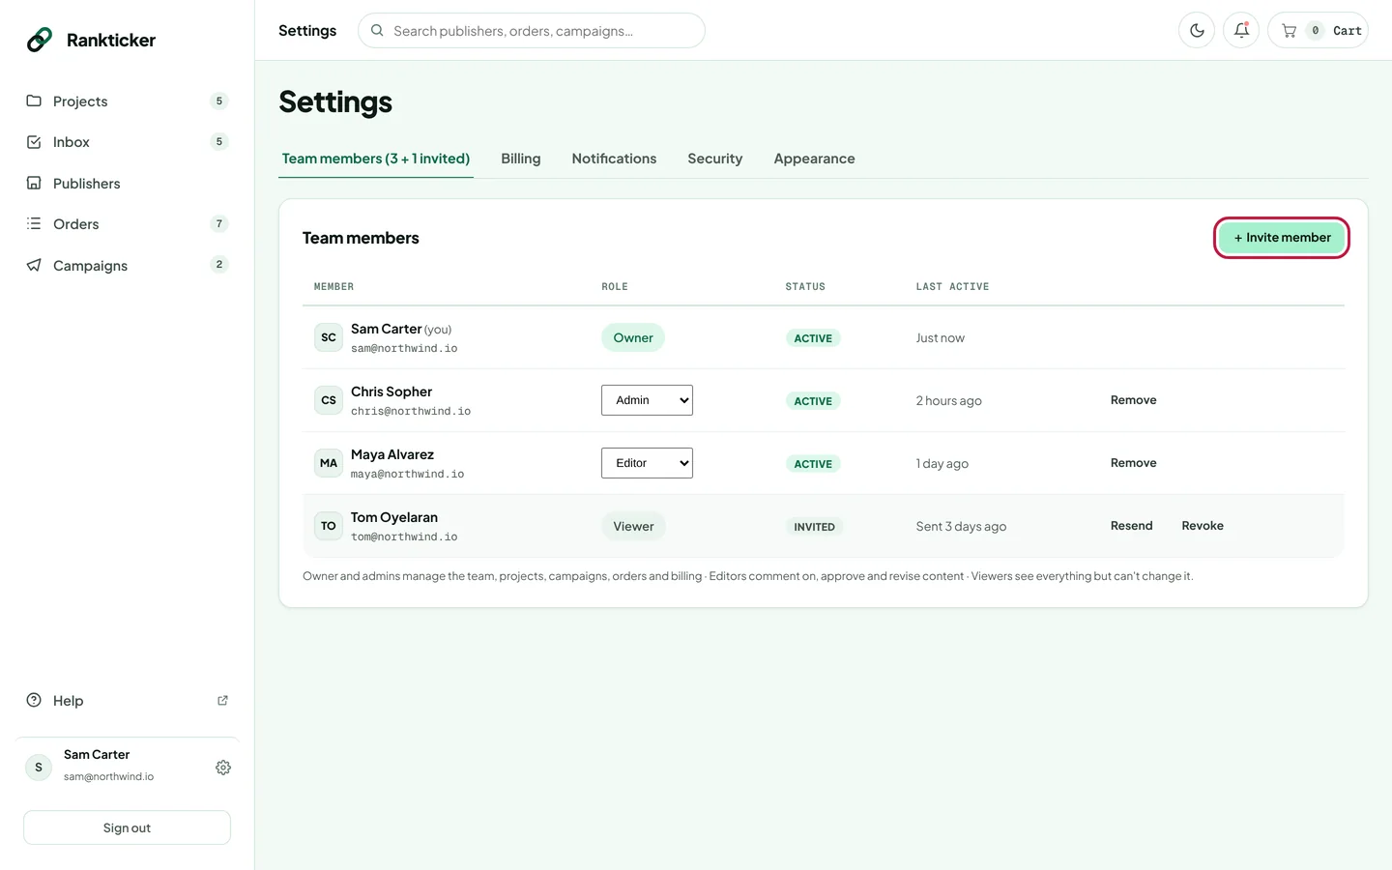Click the Orders list icon
Viewport: 1392px width, 870px height.
pyautogui.click(x=34, y=224)
